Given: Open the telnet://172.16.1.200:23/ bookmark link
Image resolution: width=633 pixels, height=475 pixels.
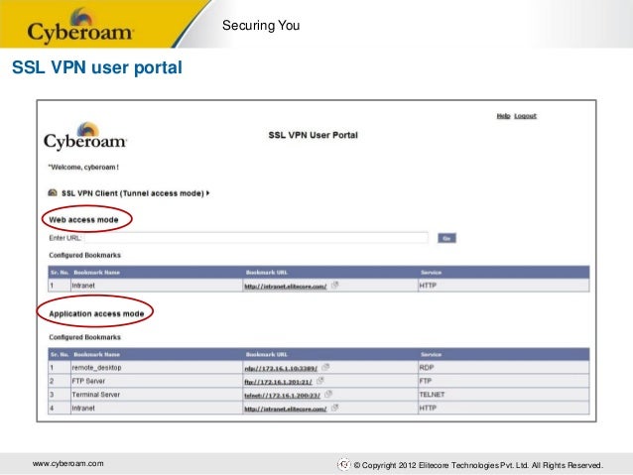Looking at the screenshot, I should point(282,396).
